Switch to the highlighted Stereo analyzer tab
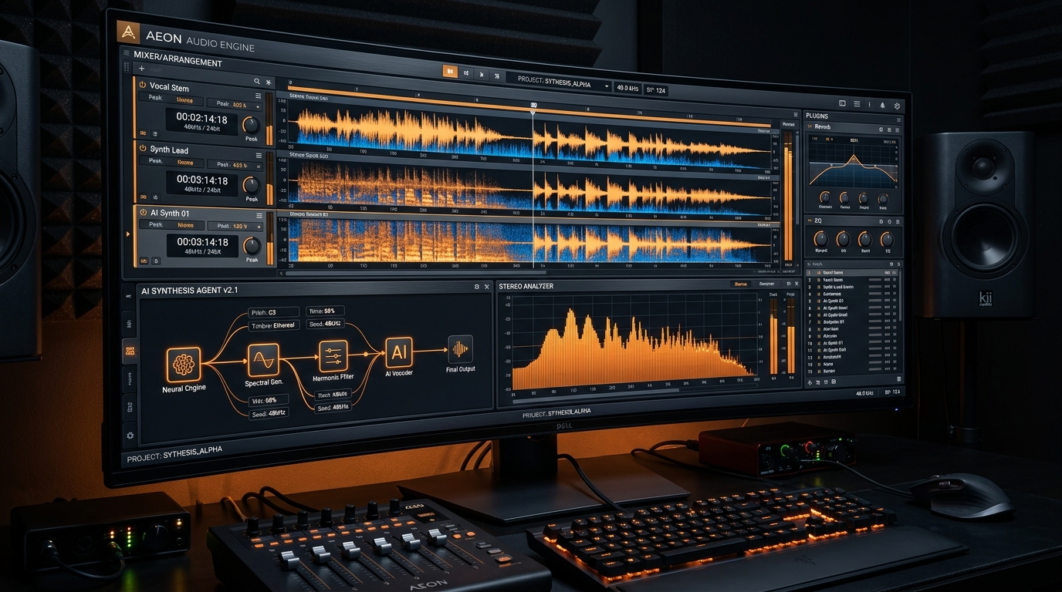Image resolution: width=1062 pixels, height=592 pixels. point(740,284)
